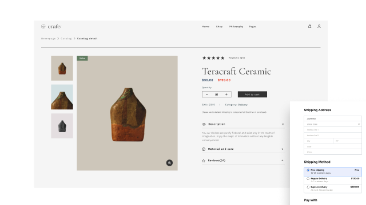Open the Philosophy menu item
Screen dimensions: 366x205
point(236,27)
